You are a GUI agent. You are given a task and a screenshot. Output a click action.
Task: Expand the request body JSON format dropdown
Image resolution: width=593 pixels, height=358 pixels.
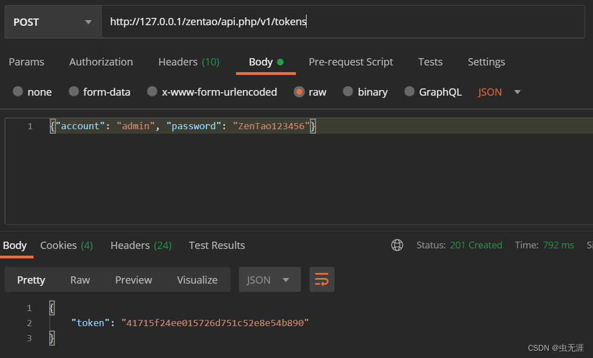[499, 92]
